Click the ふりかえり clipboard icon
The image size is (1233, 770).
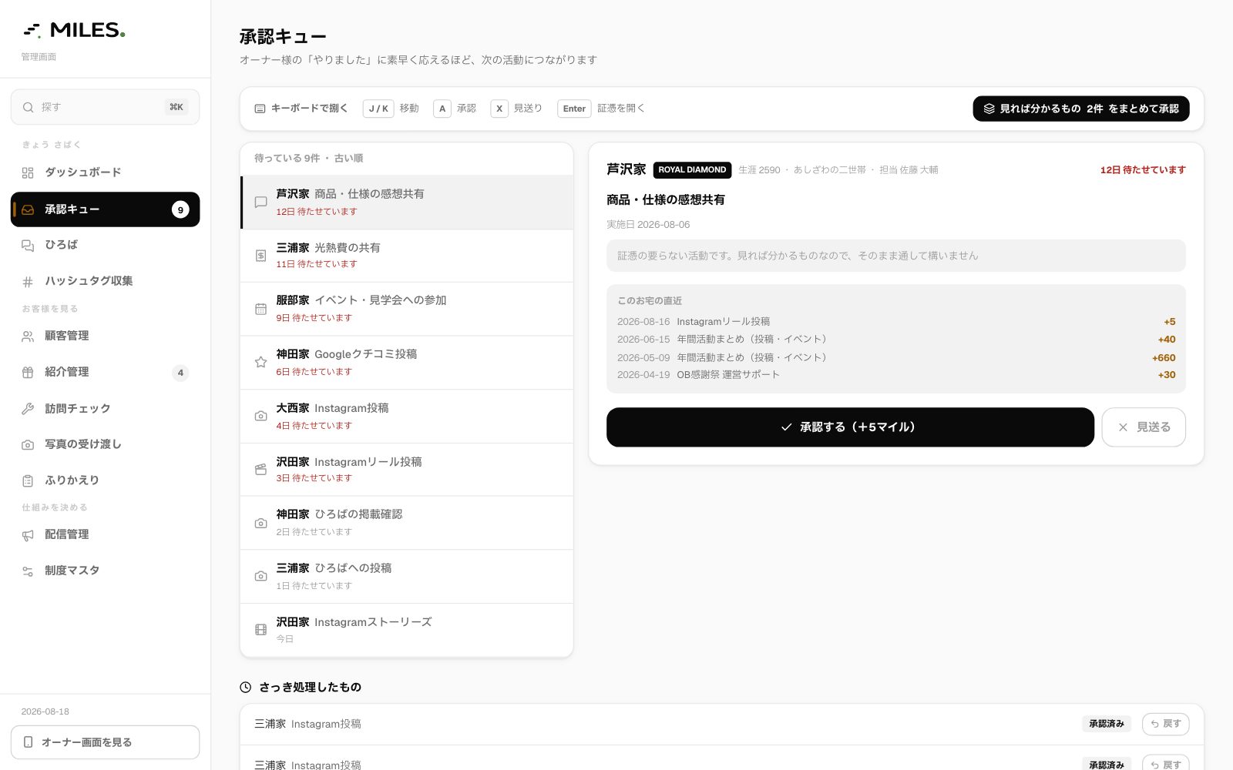[x=28, y=480]
